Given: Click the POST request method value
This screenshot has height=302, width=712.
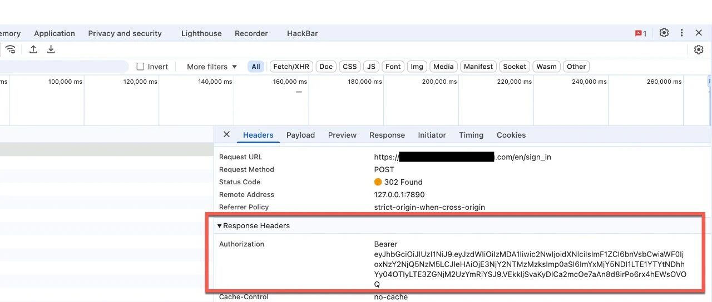Looking at the screenshot, I should 384,169.
